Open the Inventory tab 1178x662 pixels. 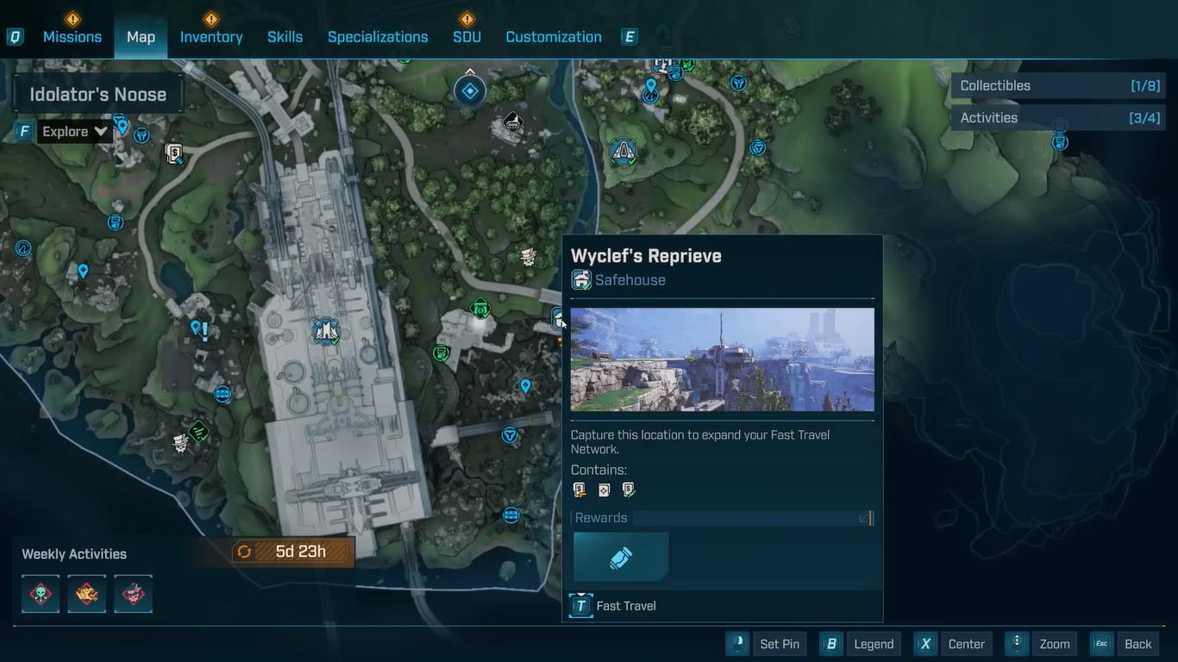coord(211,37)
